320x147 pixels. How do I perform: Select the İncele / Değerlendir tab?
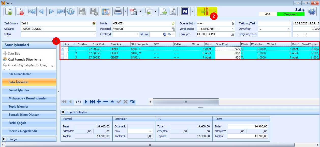pos(29,131)
